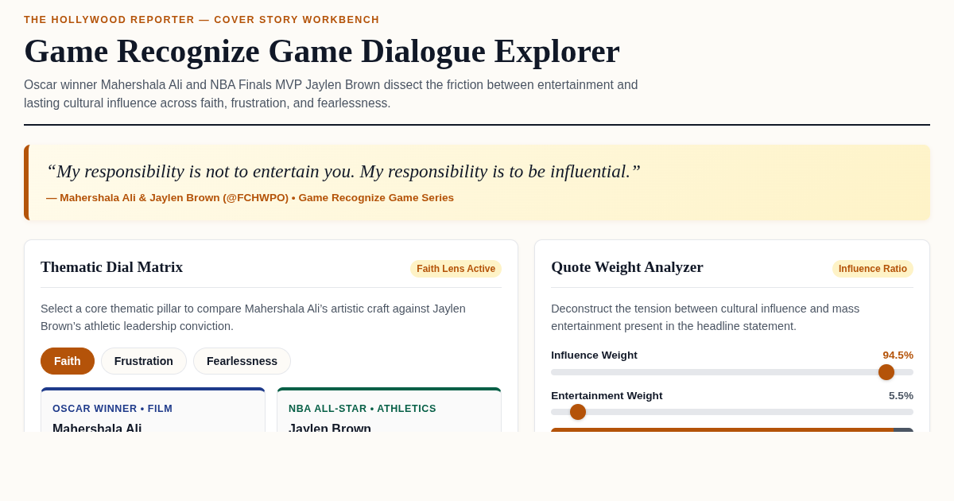The width and height of the screenshot is (954, 501).
Task: Click the quote attribution line with @FCHWPO
Action: pos(250,198)
